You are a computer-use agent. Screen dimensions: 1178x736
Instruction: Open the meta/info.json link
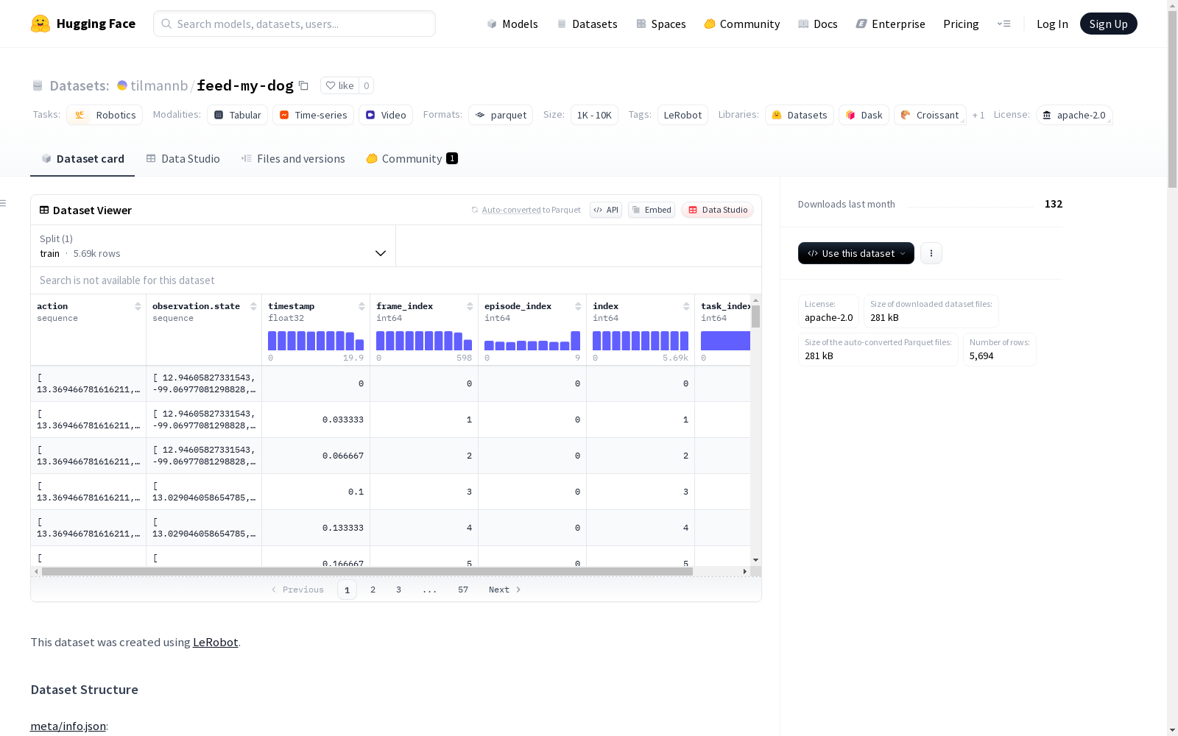[68, 726]
